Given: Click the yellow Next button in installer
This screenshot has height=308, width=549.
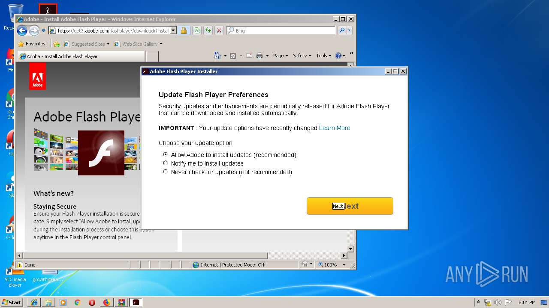Looking at the screenshot, I should [350, 206].
